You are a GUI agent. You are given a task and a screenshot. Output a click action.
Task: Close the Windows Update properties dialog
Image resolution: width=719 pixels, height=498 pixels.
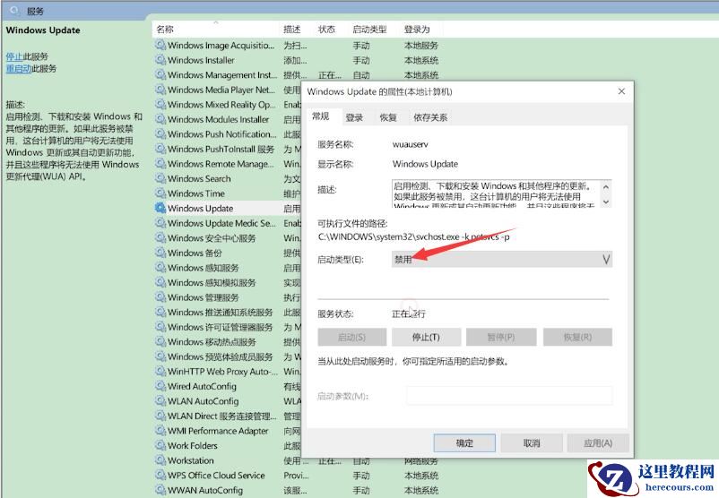[621, 91]
